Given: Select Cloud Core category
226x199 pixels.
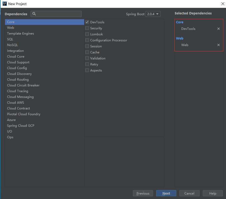Looking at the screenshot, I should 44,56.
